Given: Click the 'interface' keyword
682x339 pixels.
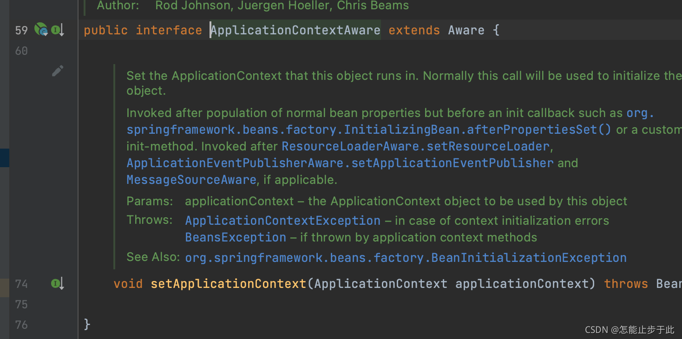Looking at the screenshot, I should (x=169, y=30).
